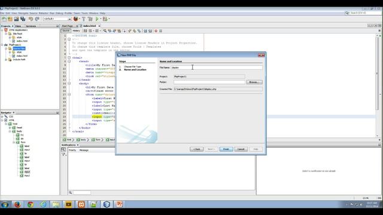Click the Undo toolbar icon

(x=31, y=19)
